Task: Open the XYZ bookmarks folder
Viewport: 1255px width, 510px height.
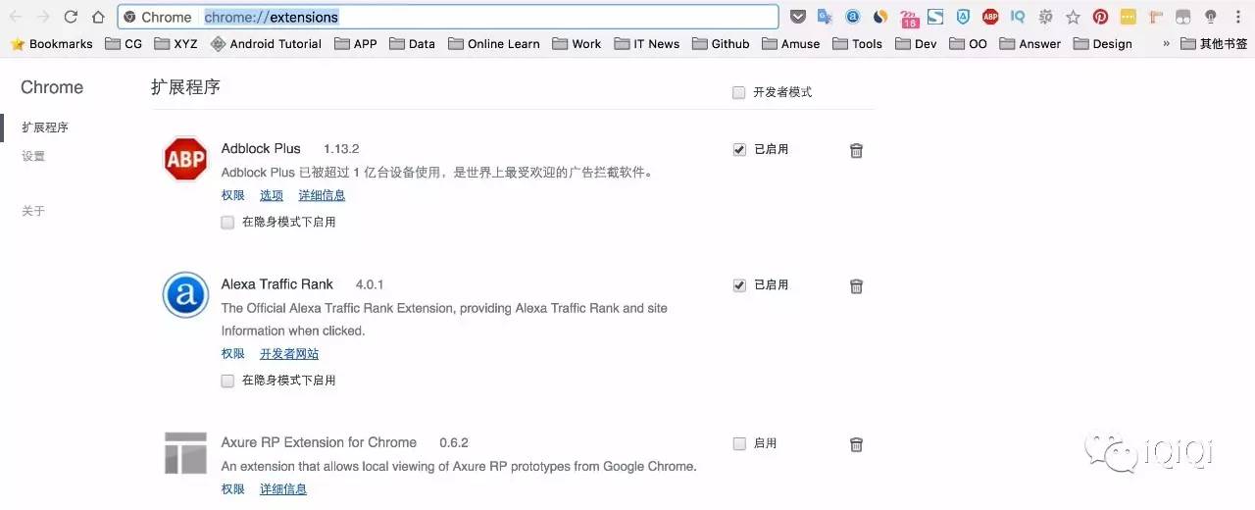Action: tap(176, 43)
